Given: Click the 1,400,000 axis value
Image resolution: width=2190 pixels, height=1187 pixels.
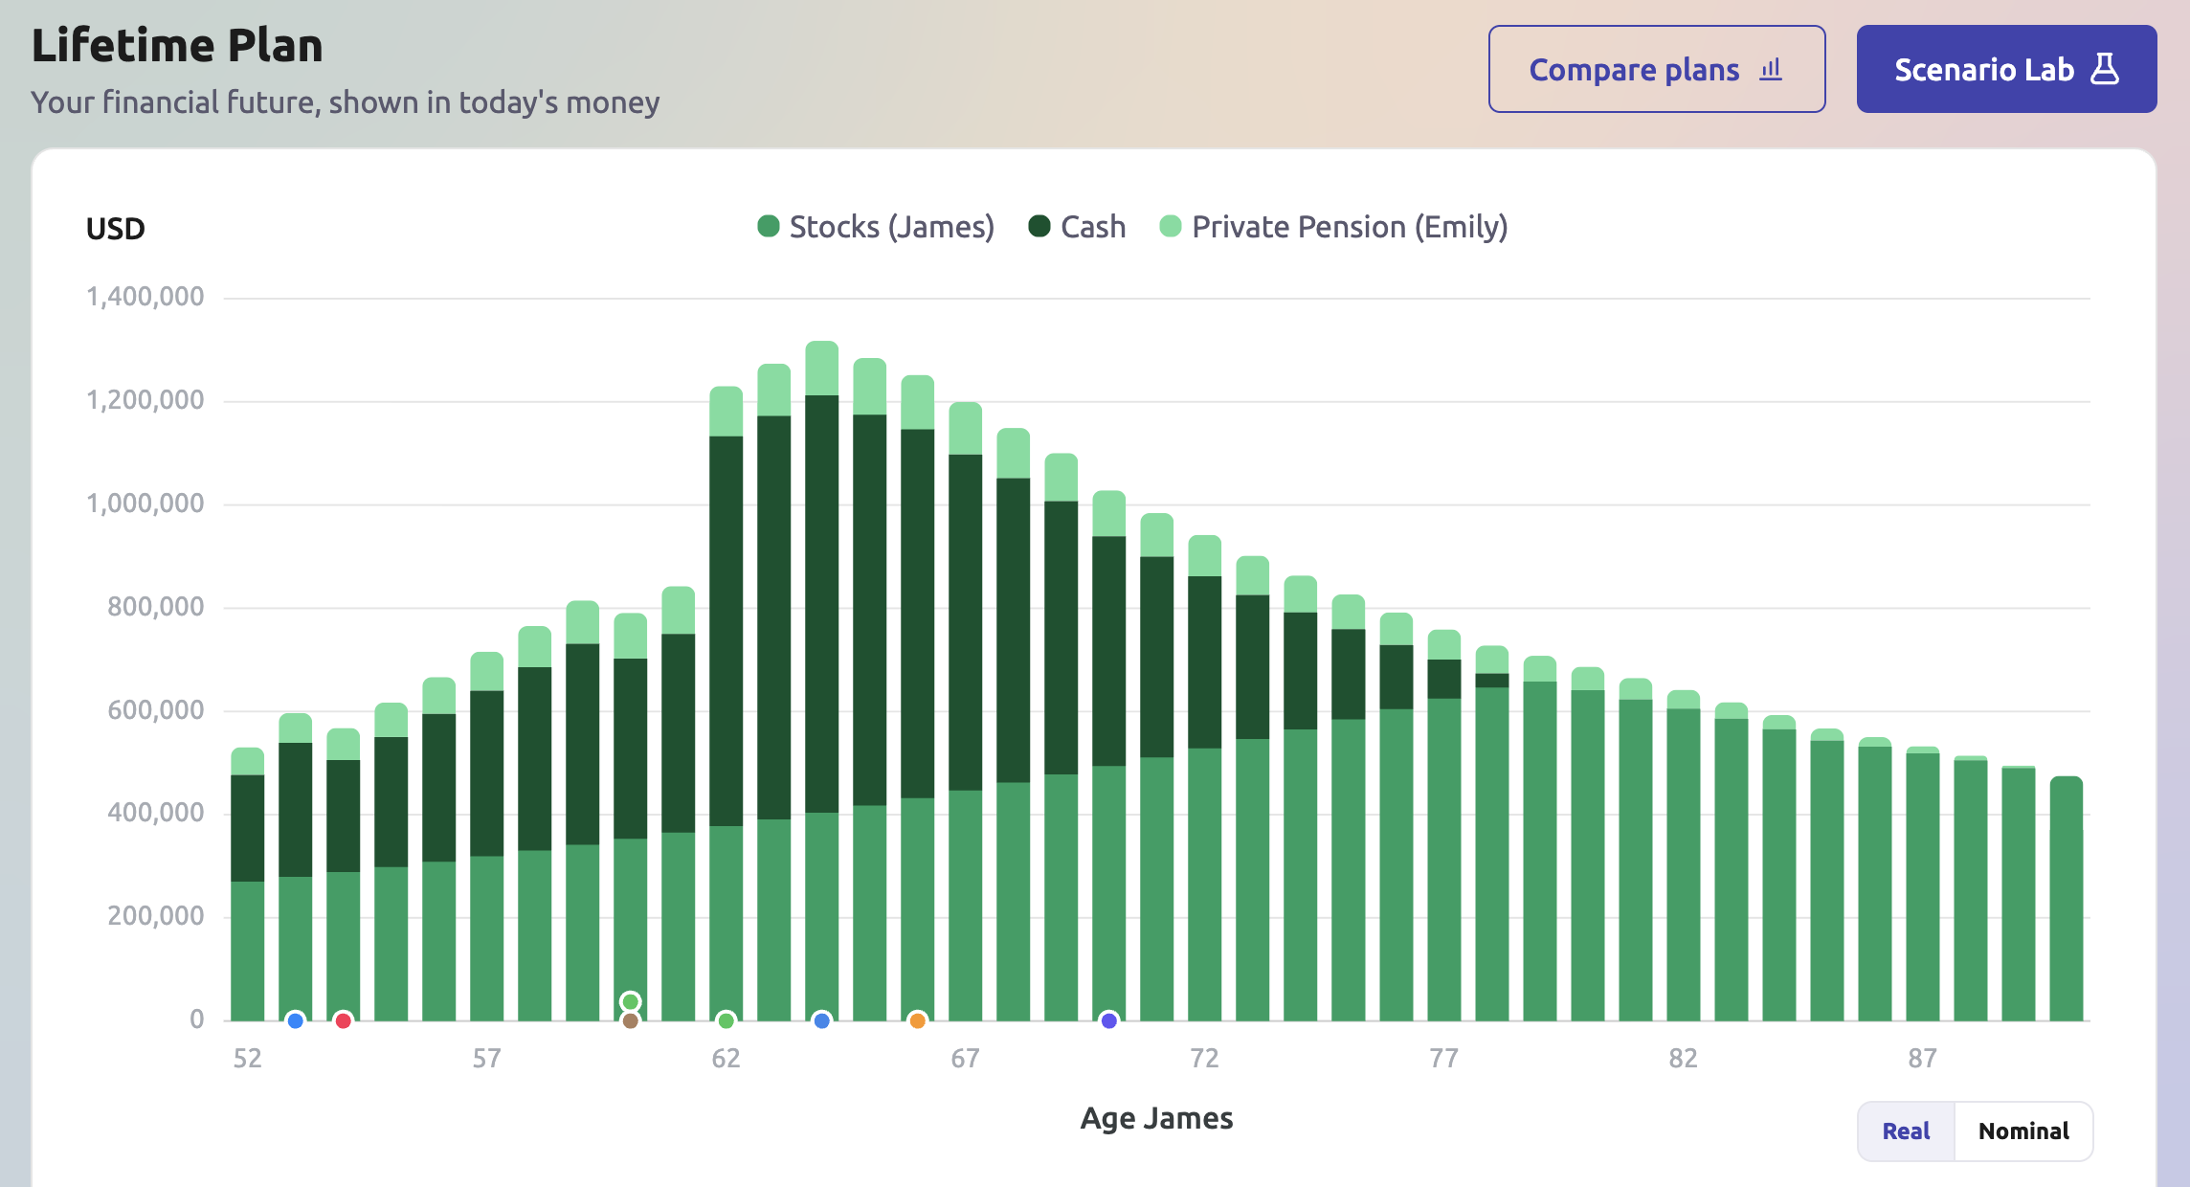Looking at the screenshot, I should [145, 297].
